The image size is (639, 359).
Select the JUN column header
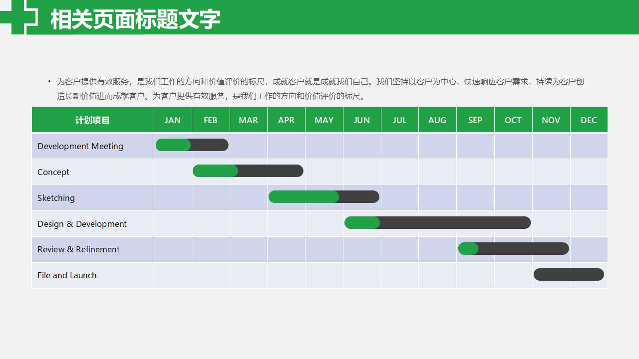pos(362,120)
